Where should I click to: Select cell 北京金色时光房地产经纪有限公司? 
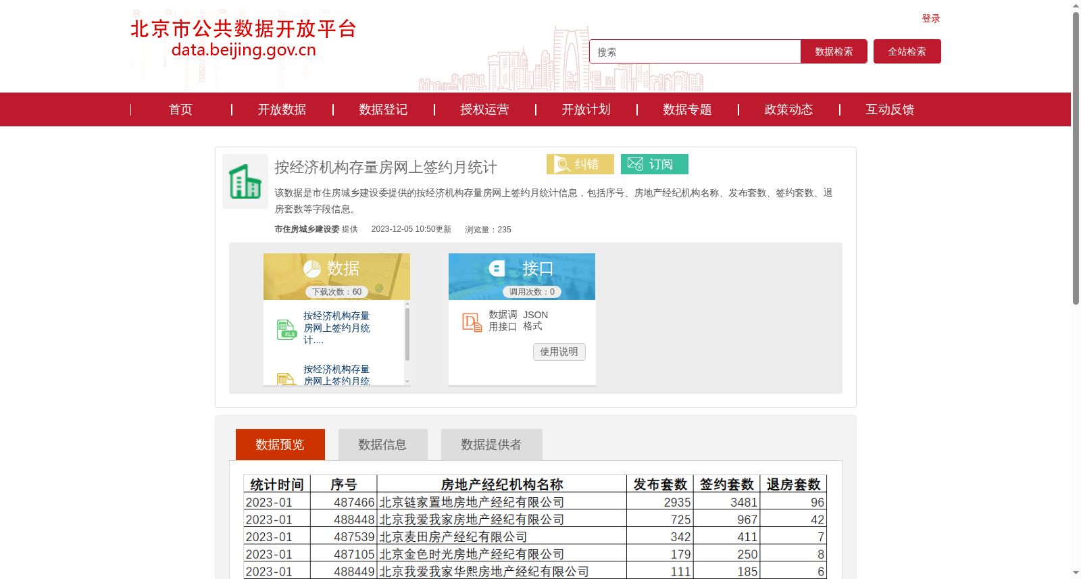click(502, 554)
